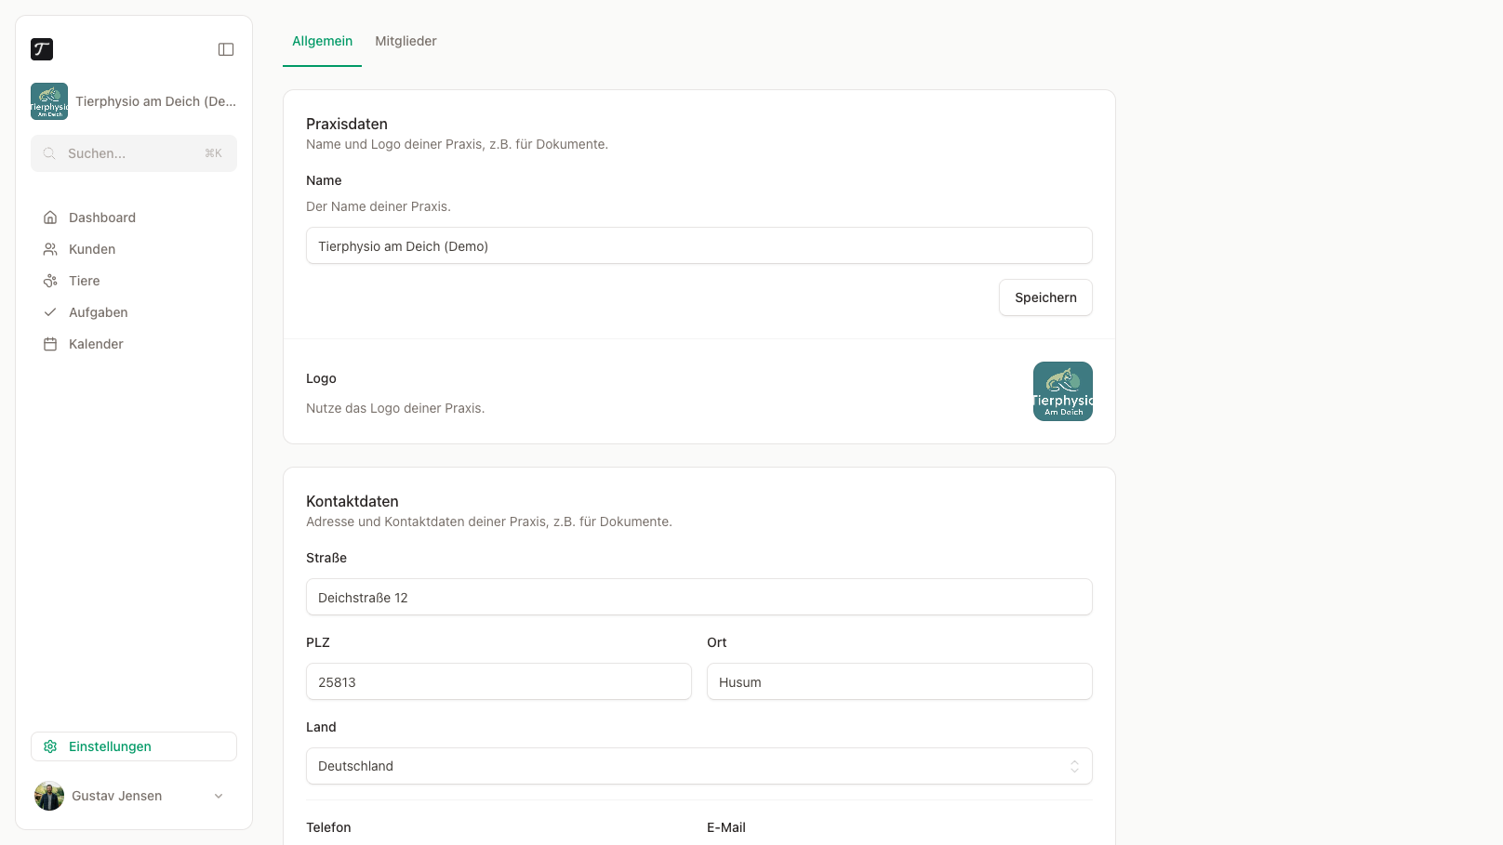Viewport: 1503px width, 845px height.
Task: Open Einstellungen
Action: (x=134, y=746)
